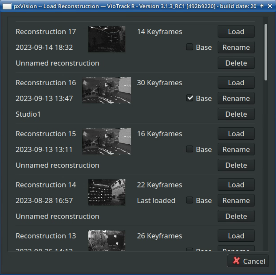This screenshot has height=275, width=276.
Task: Load Reconstruction 17
Action: point(236,32)
